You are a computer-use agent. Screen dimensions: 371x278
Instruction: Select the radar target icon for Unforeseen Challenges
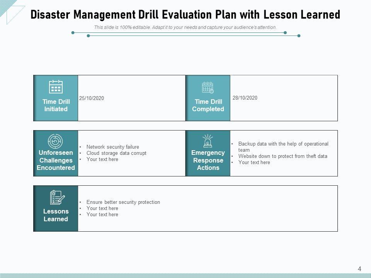click(x=56, y=141)
